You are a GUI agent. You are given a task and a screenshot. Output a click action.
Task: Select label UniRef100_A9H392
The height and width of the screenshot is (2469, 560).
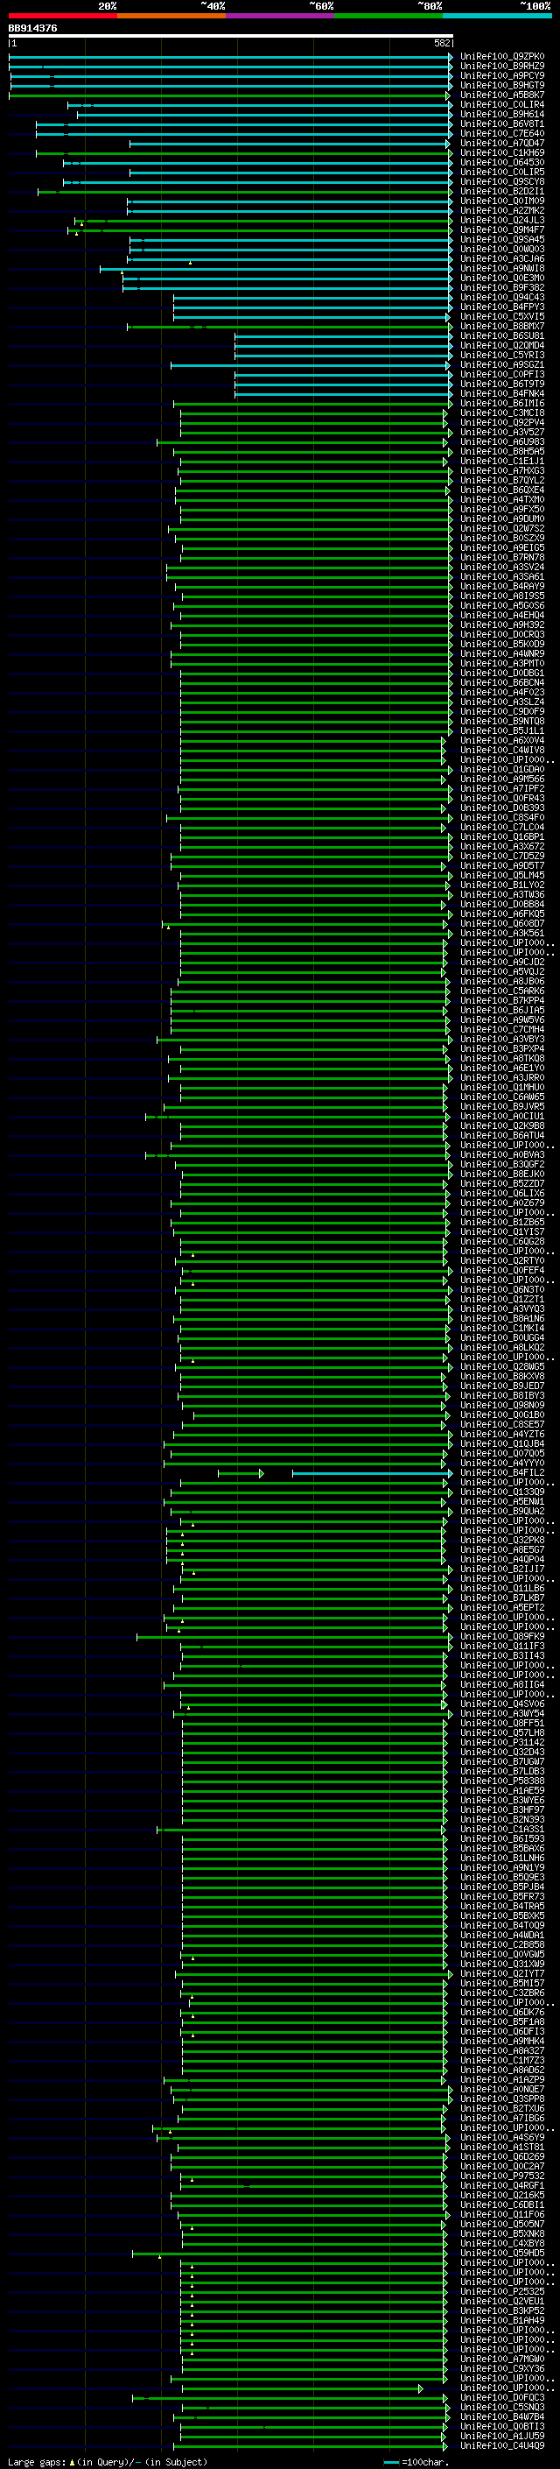click(501, 625)
